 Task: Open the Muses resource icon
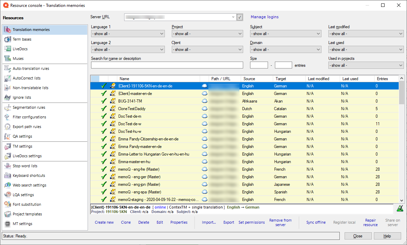pyautogui.click(x=8, y=58)
